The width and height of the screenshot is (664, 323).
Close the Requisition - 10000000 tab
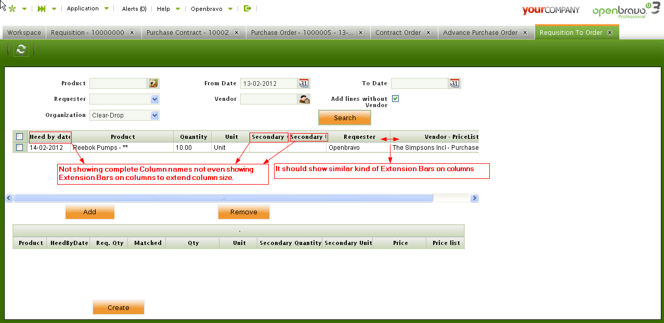point(132,32)
